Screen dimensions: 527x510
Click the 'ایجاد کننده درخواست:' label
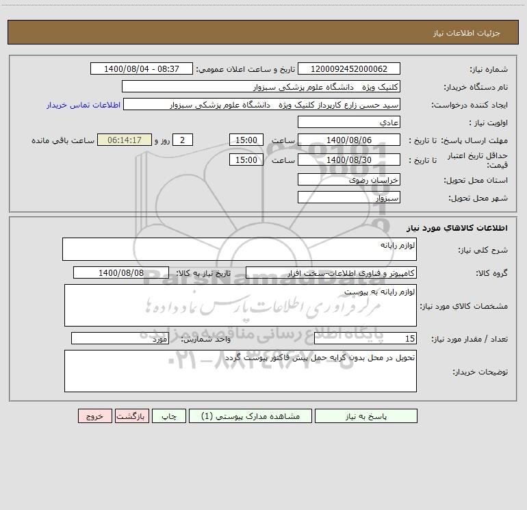pyautogui.click(x=470, y=105)
